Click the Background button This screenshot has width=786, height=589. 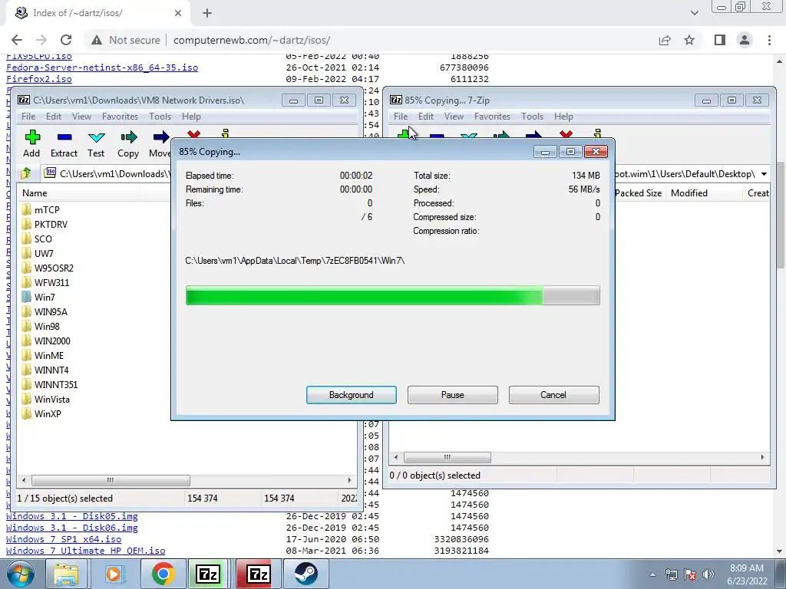pyautogui.click(x=352, y=395)
